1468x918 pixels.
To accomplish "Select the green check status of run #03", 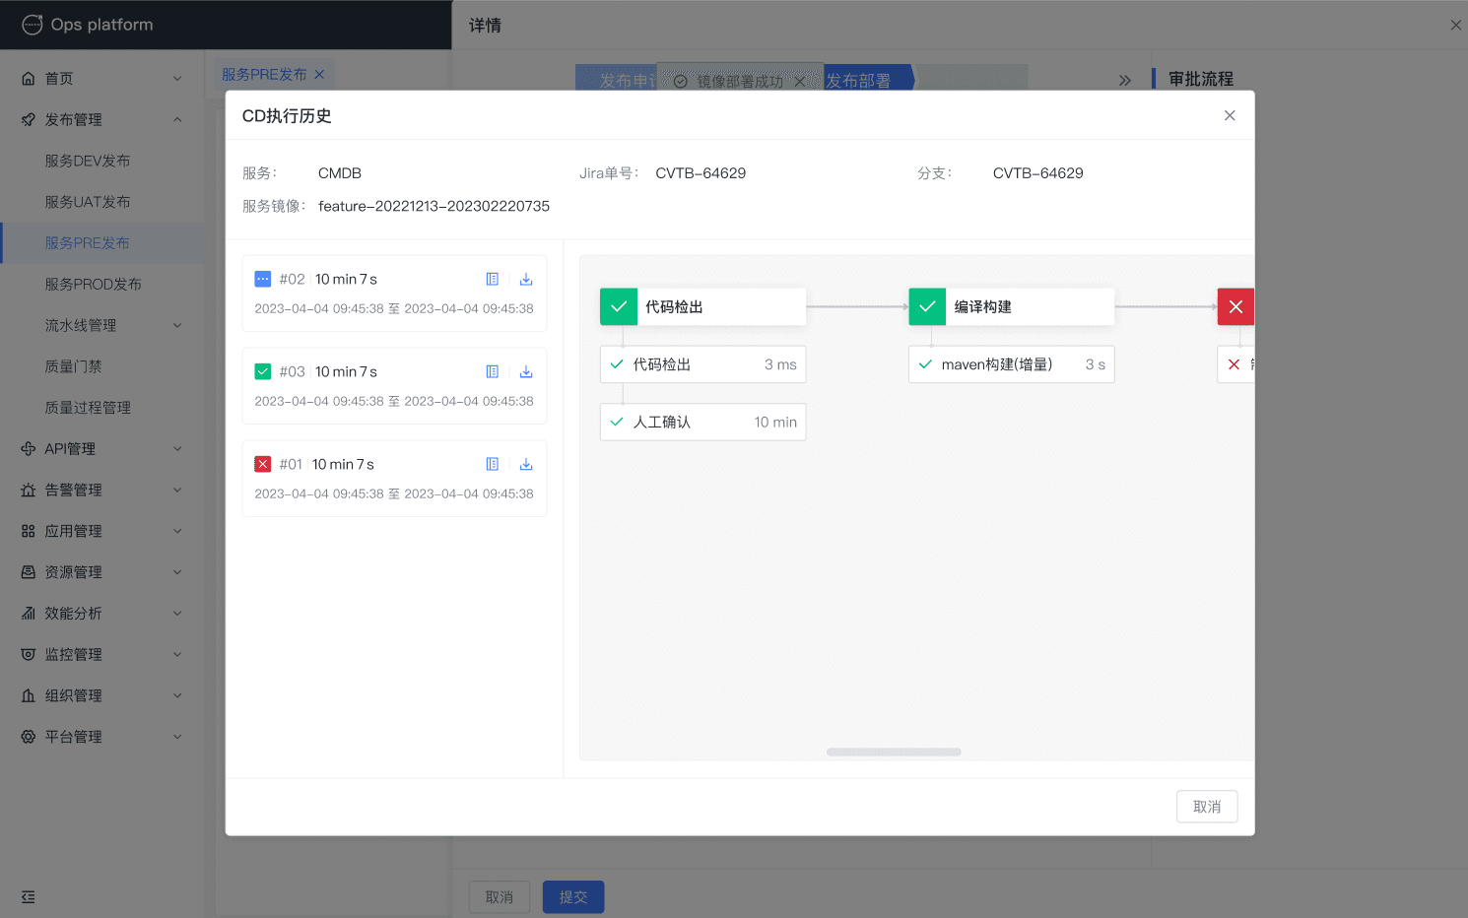I will click(263, 372).
